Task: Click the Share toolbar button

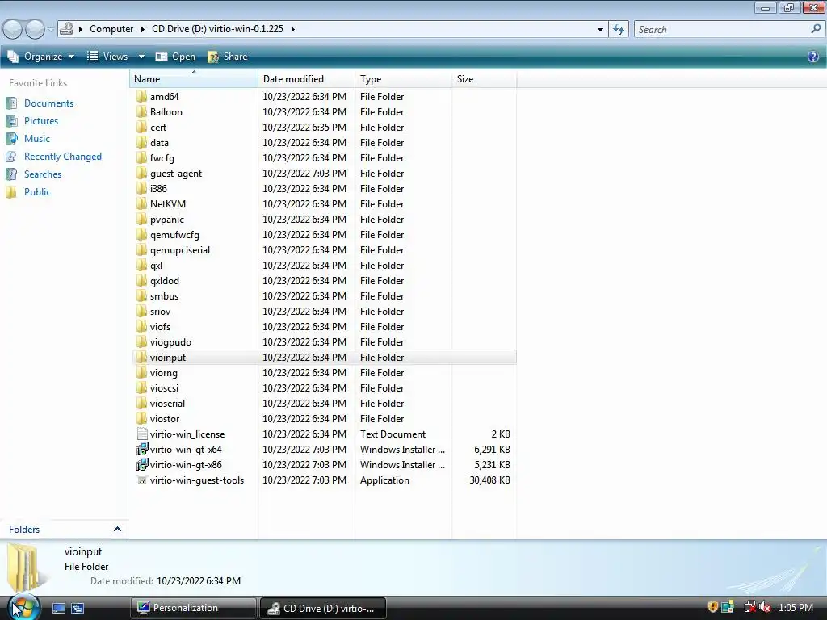Action: [227, 57]
